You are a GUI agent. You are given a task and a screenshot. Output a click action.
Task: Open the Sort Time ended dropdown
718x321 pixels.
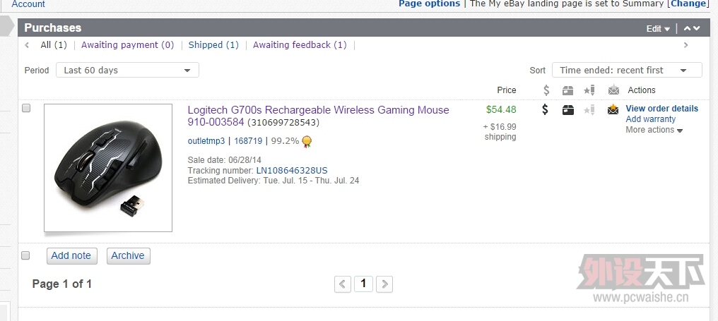click(627, 70)
